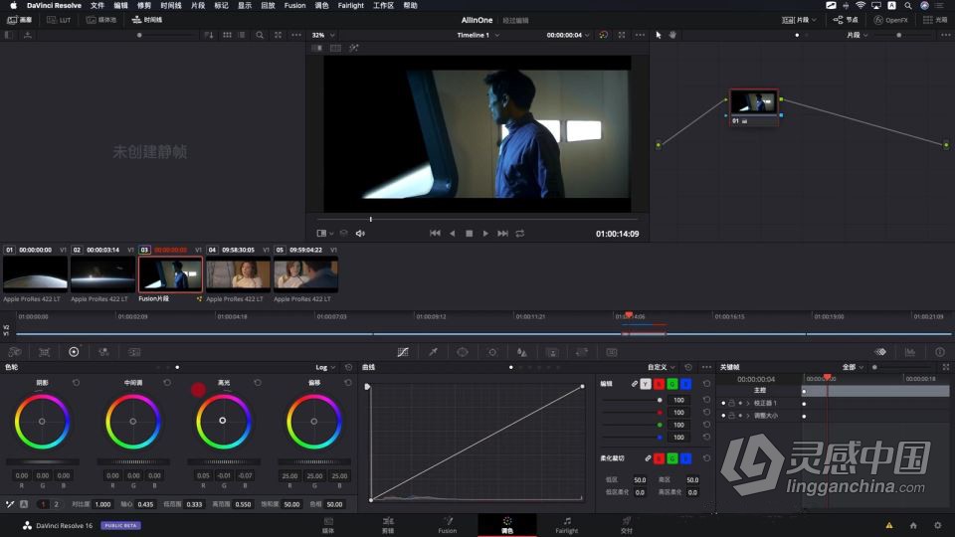This screenshot has width=955, height=537.
Task: Select the Qualifier eyedropper palette
Action: point(433,352)
